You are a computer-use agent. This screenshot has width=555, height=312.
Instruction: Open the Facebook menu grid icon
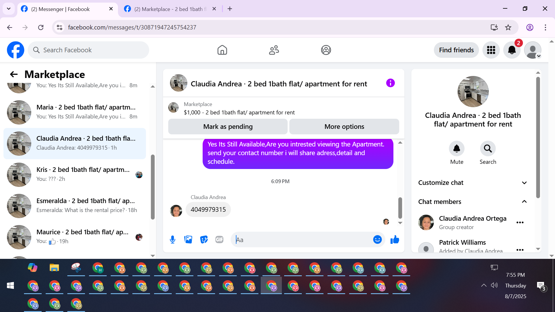(x=491, y=50)
